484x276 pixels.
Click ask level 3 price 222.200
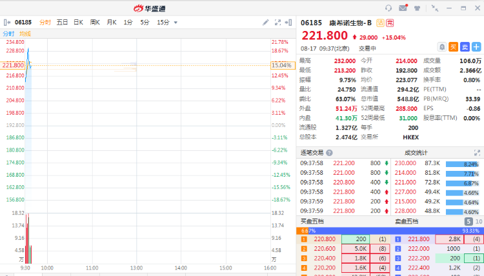[x=419, y=258]
